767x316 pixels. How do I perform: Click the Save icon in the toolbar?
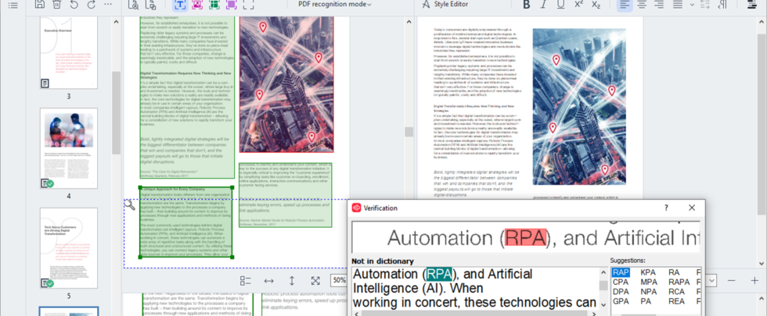(40, 5)
